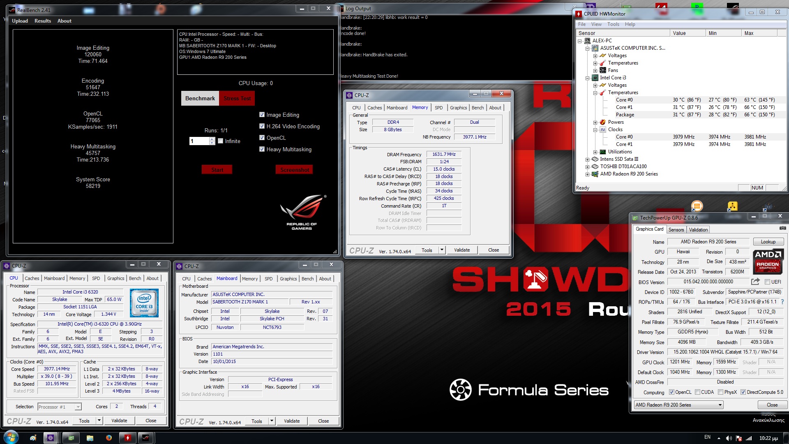
Task: Click the Runs number input field
Action: click(x=199, y=141)
